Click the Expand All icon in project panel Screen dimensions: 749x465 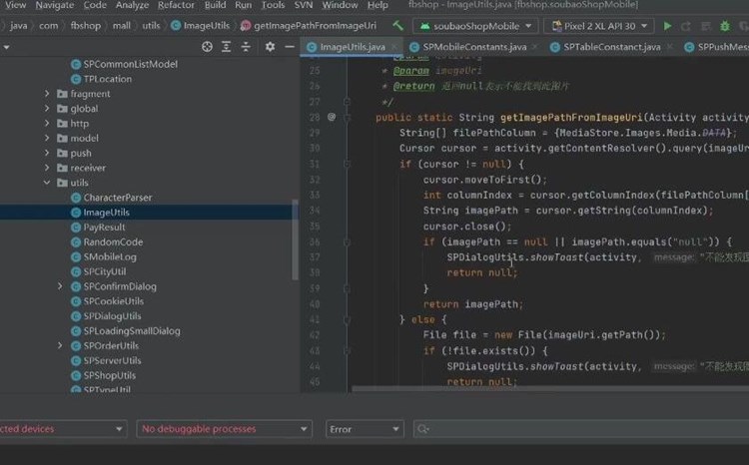[226, 46]
